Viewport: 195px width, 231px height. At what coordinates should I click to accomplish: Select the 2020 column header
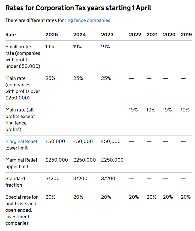click(x=169, y=35)
